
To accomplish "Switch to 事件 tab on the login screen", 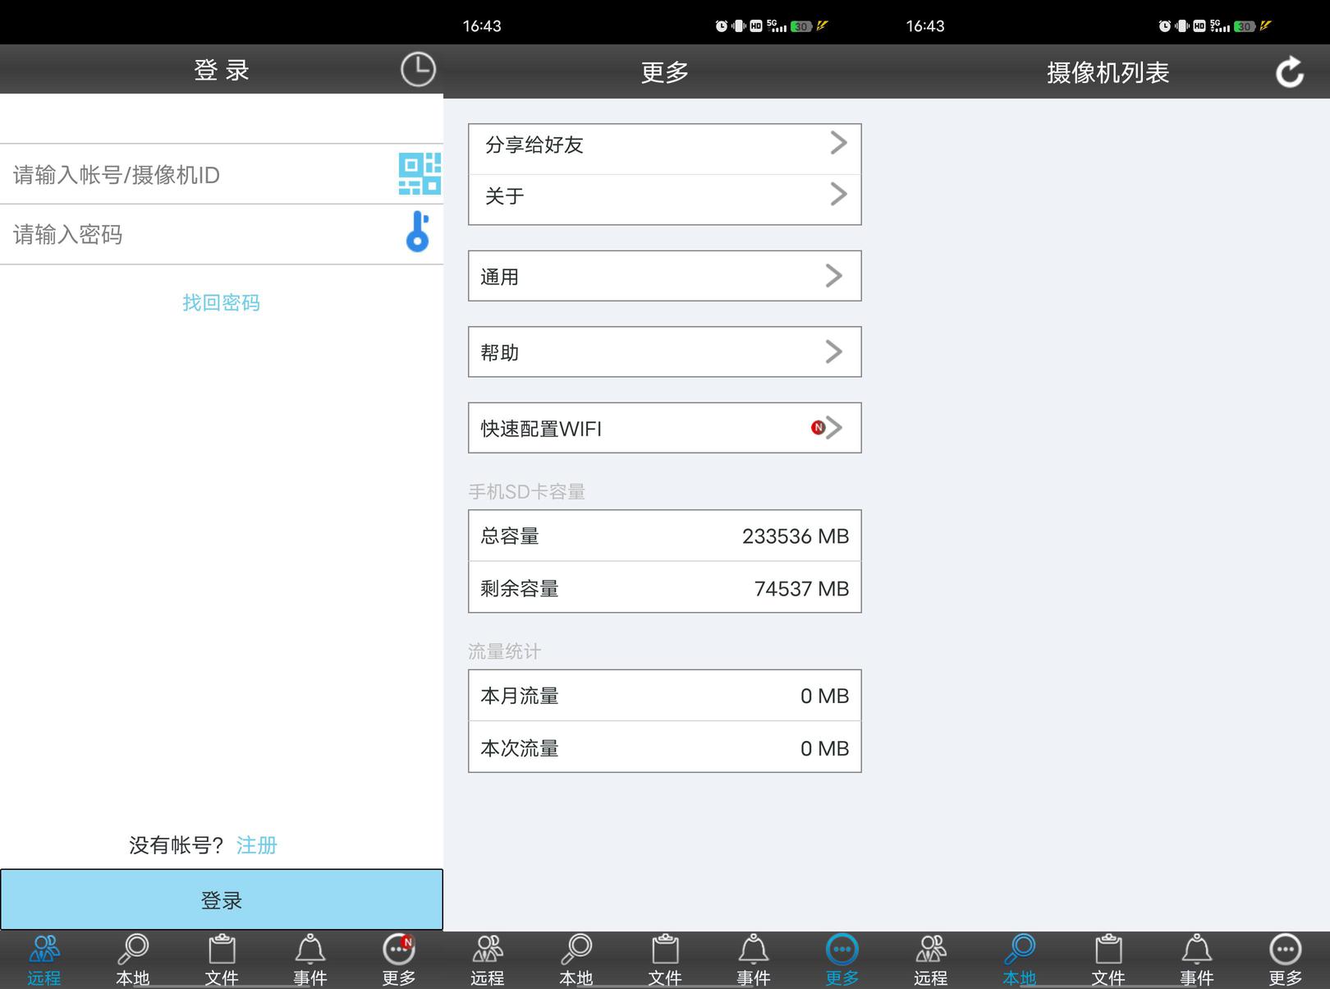I will tap(310, 958).
